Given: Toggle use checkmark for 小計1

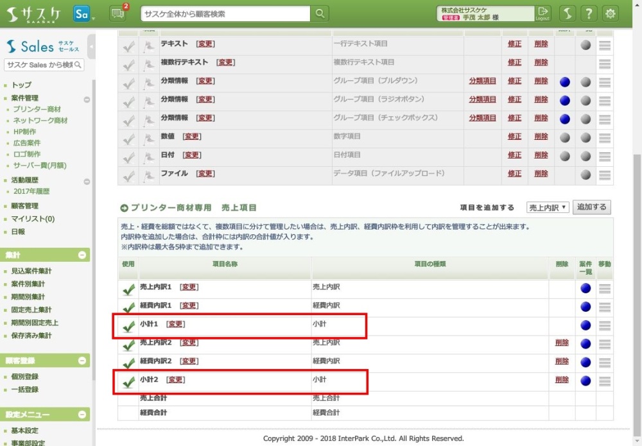Looking at the screenshot, I should tap(128, 326).
